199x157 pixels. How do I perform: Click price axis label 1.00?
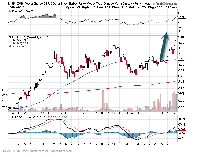(x=181, y=65)
